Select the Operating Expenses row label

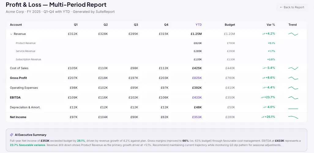[x=24, y=88]
